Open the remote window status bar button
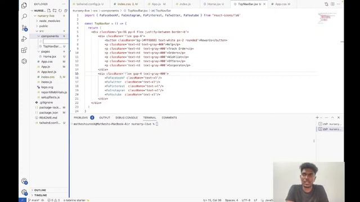Screen dimensions: 360x202 coord(22,200)
